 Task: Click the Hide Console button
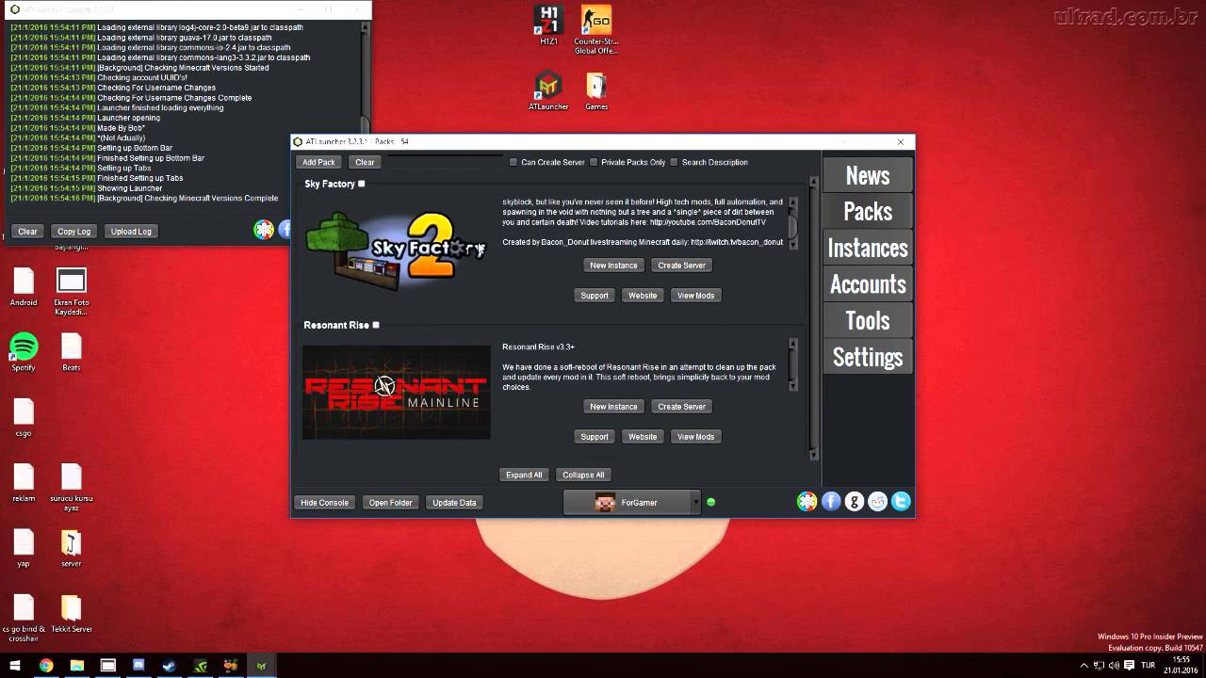324,503
